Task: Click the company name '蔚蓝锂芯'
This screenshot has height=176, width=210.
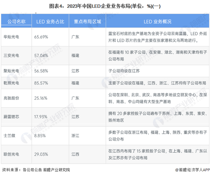Action: click(11, 117)
